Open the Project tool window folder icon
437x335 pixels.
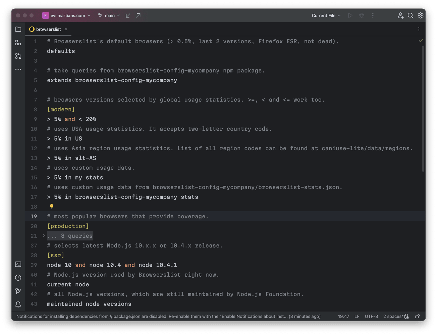pyautogui.click(x=18, y=29)
